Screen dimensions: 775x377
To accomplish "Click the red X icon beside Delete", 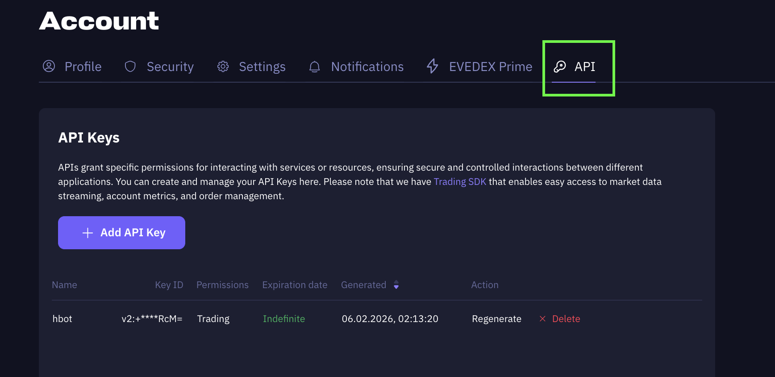I will tap(542, 319).
